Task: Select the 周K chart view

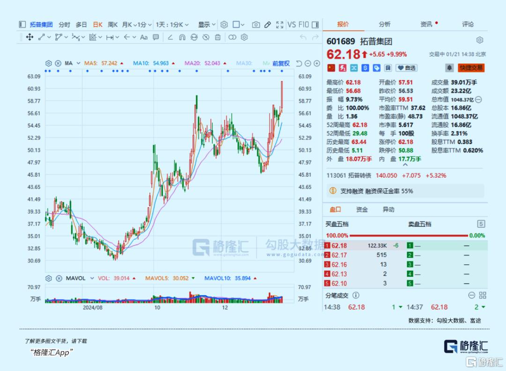Action: coord(112,24)
